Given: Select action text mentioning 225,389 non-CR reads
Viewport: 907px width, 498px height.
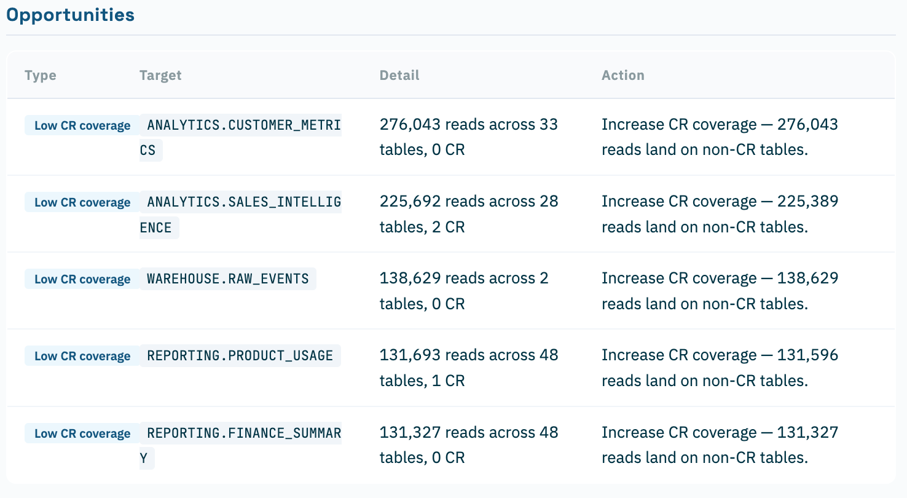Looking at the screenshot, I should [720, 215].
